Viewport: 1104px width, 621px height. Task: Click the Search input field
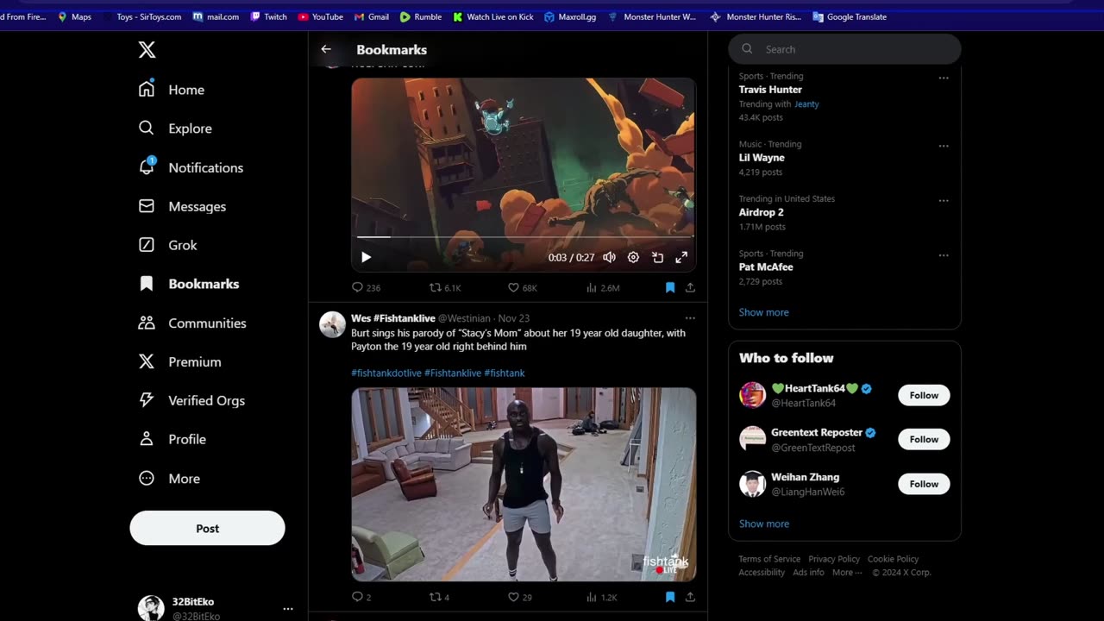pyautogui.click(x=844, y=49)
